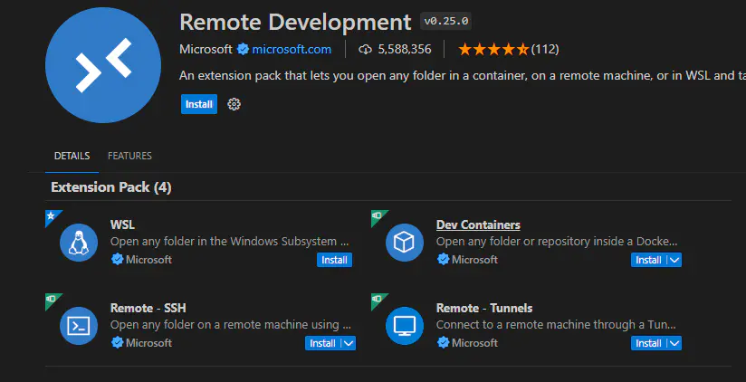The height and width of the screenshot is (382, 746).
Task: Expand Remote - Tunnels install options arrow
Action: tap(674, 343)
